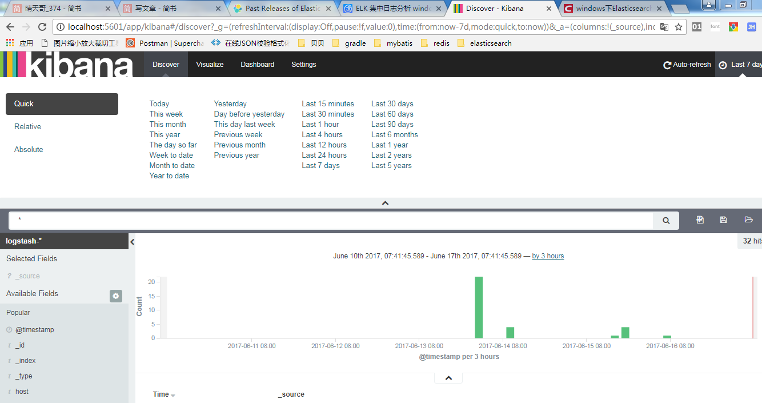Open the logstash-* index pattern selector

point(64,241)
